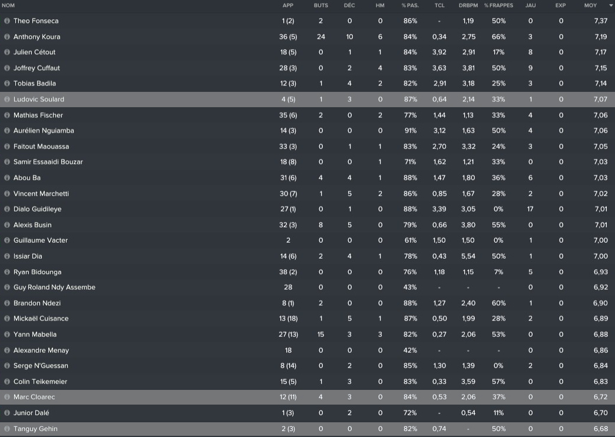
Task: Toggle sort arrow on MOY column
Action: coord(610,5)
